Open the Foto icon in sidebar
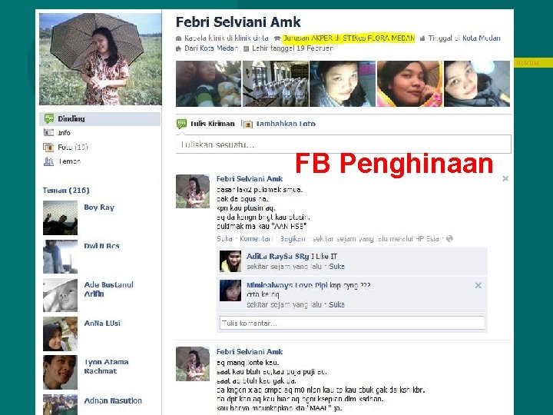This screenshot has width=553, height=415. coord(48,147)
